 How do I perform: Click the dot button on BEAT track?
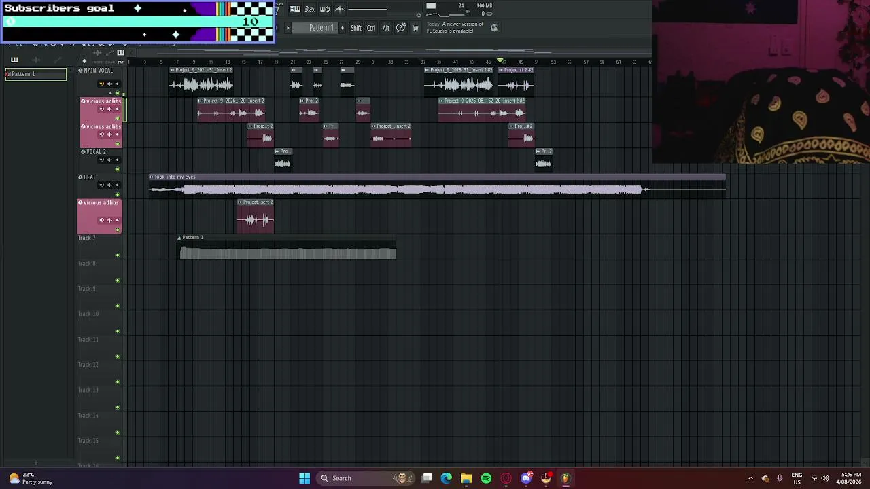(x=117, y=185)
